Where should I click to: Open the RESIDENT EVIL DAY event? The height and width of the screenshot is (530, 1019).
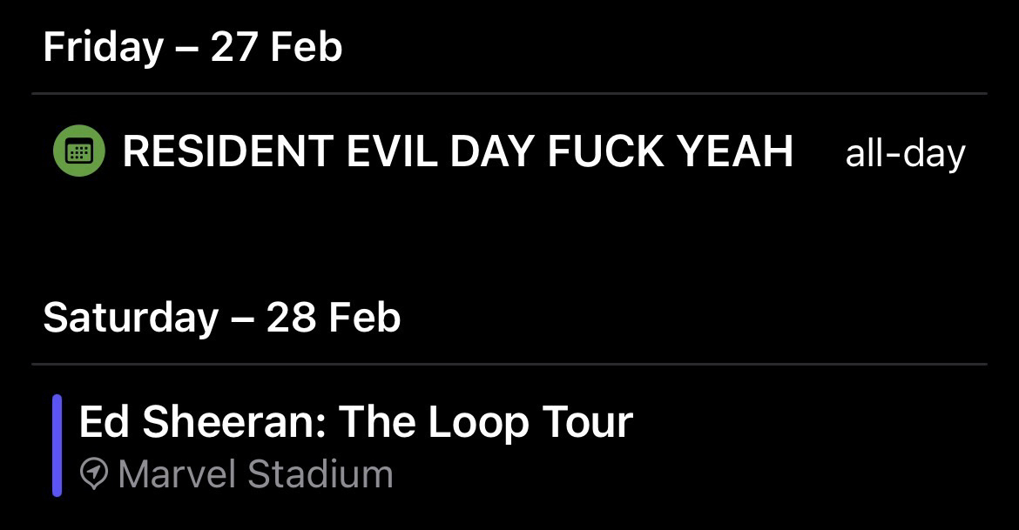click(x=457, y=151)
